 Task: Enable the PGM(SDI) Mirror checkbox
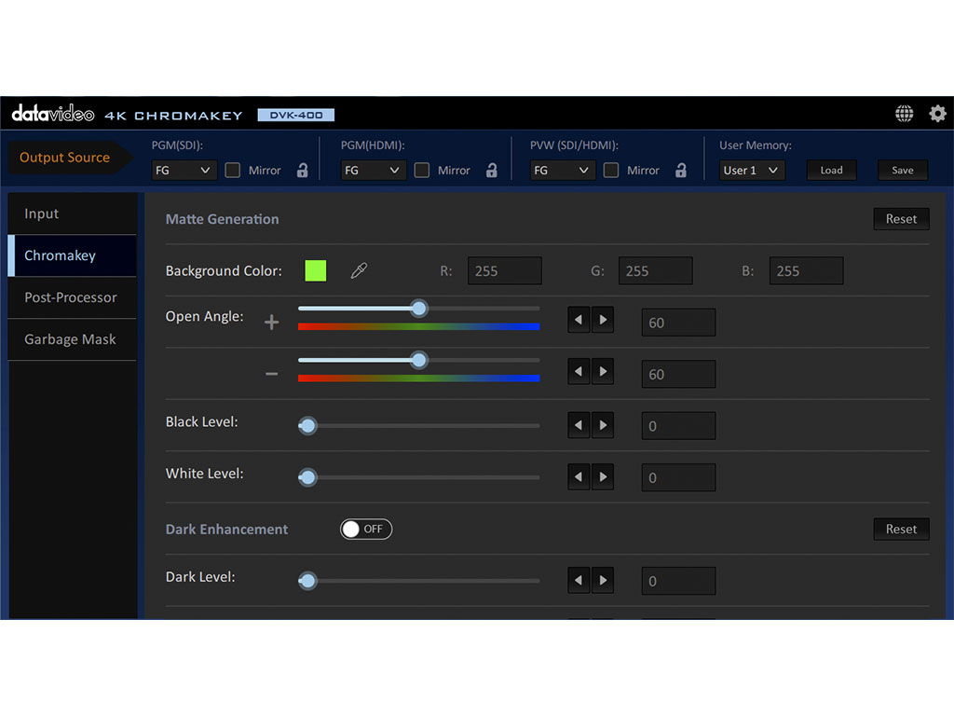(233, 171)
